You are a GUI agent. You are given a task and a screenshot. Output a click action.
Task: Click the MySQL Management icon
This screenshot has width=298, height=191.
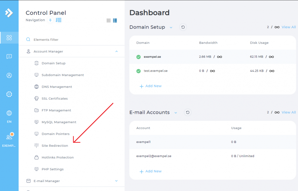coord(36,122)
